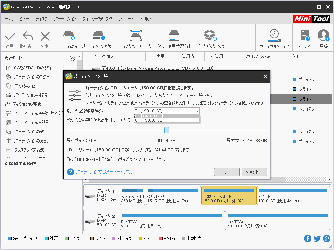Screen dimensions: 334x250
Task: Open the free space source combo box
Action: coord(197,111)
